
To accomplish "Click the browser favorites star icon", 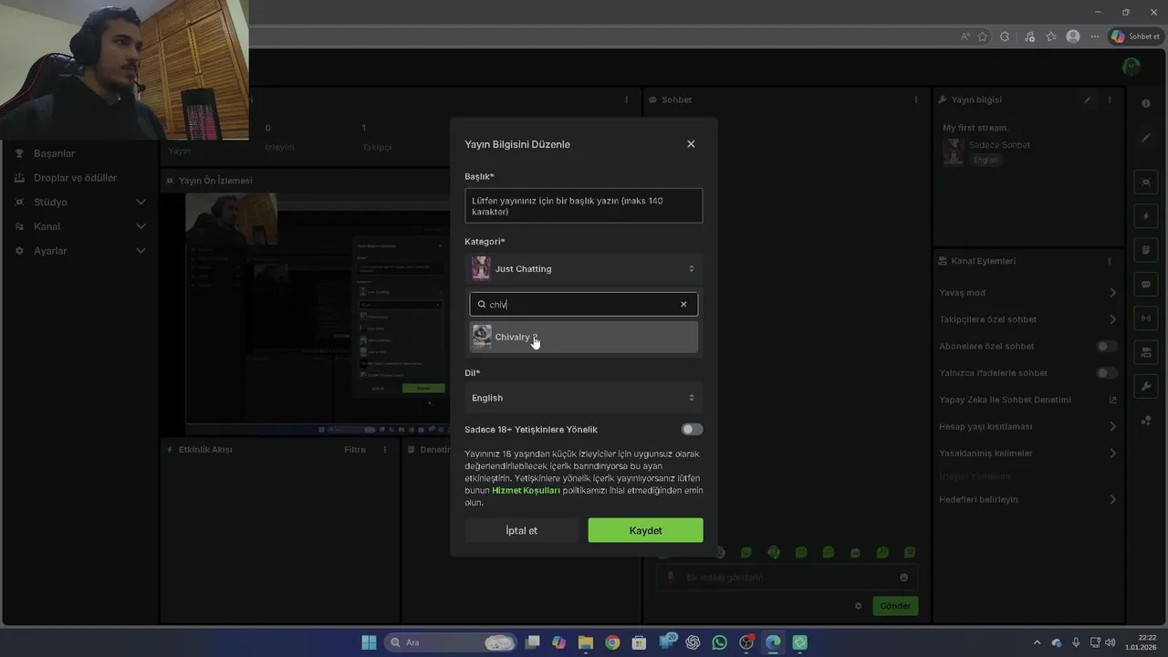I will coord(983,36).
